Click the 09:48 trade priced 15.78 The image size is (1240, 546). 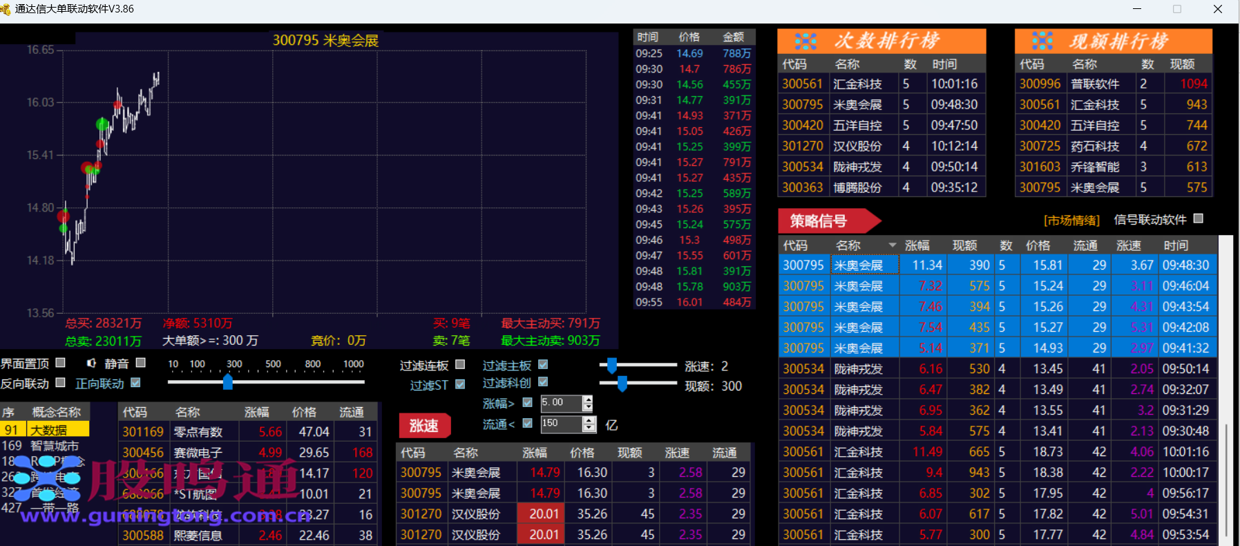[694, 287]
